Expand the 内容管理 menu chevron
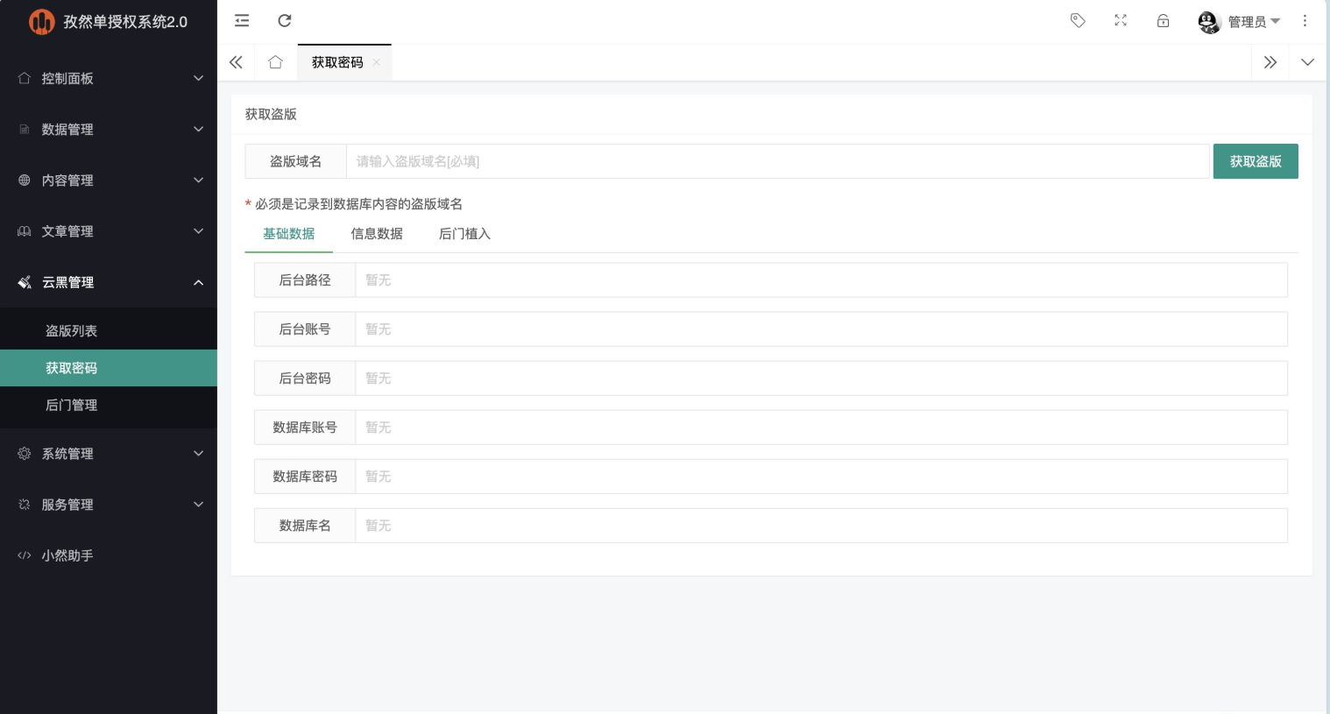1330x714 pixels. 199,180
